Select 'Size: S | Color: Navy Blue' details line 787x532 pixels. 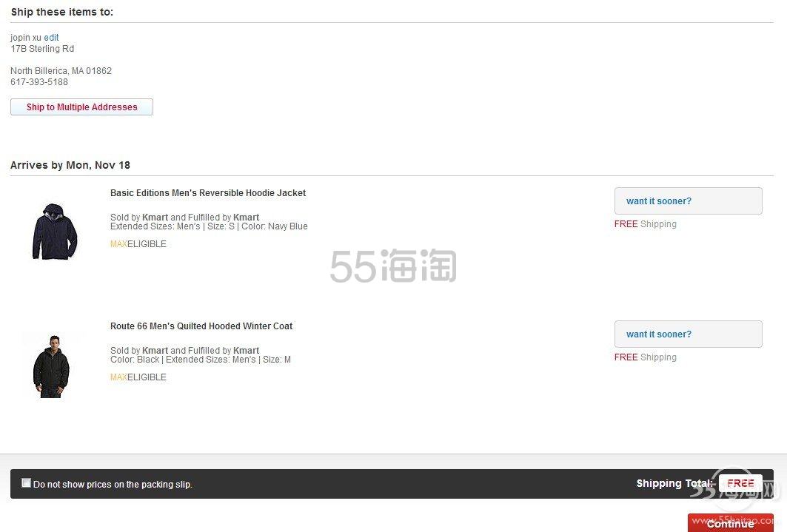coord(209,226)
